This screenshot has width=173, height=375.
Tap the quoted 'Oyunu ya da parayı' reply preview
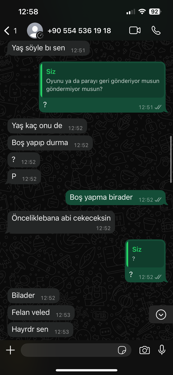tap(102, 81)
